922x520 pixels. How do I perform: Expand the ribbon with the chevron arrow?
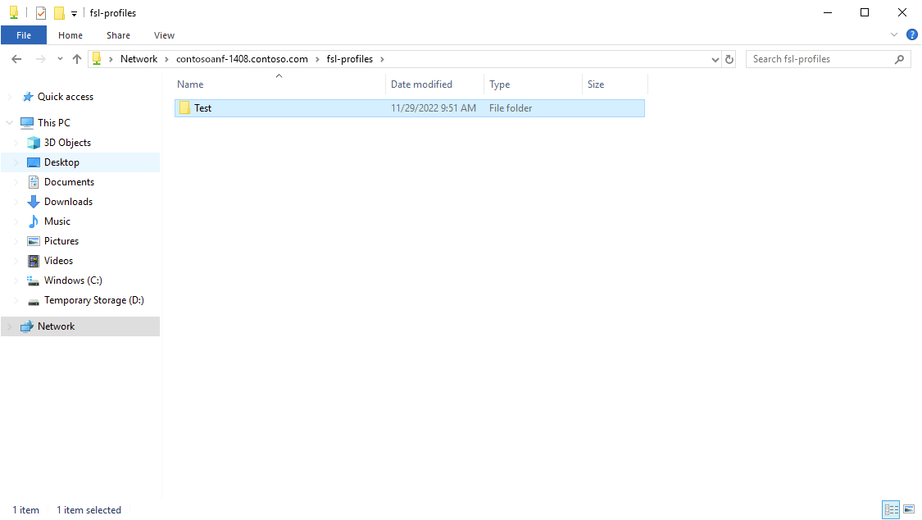[x=893, y=34]
